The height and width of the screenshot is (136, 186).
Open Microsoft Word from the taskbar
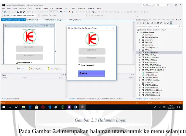click(76, 107)
